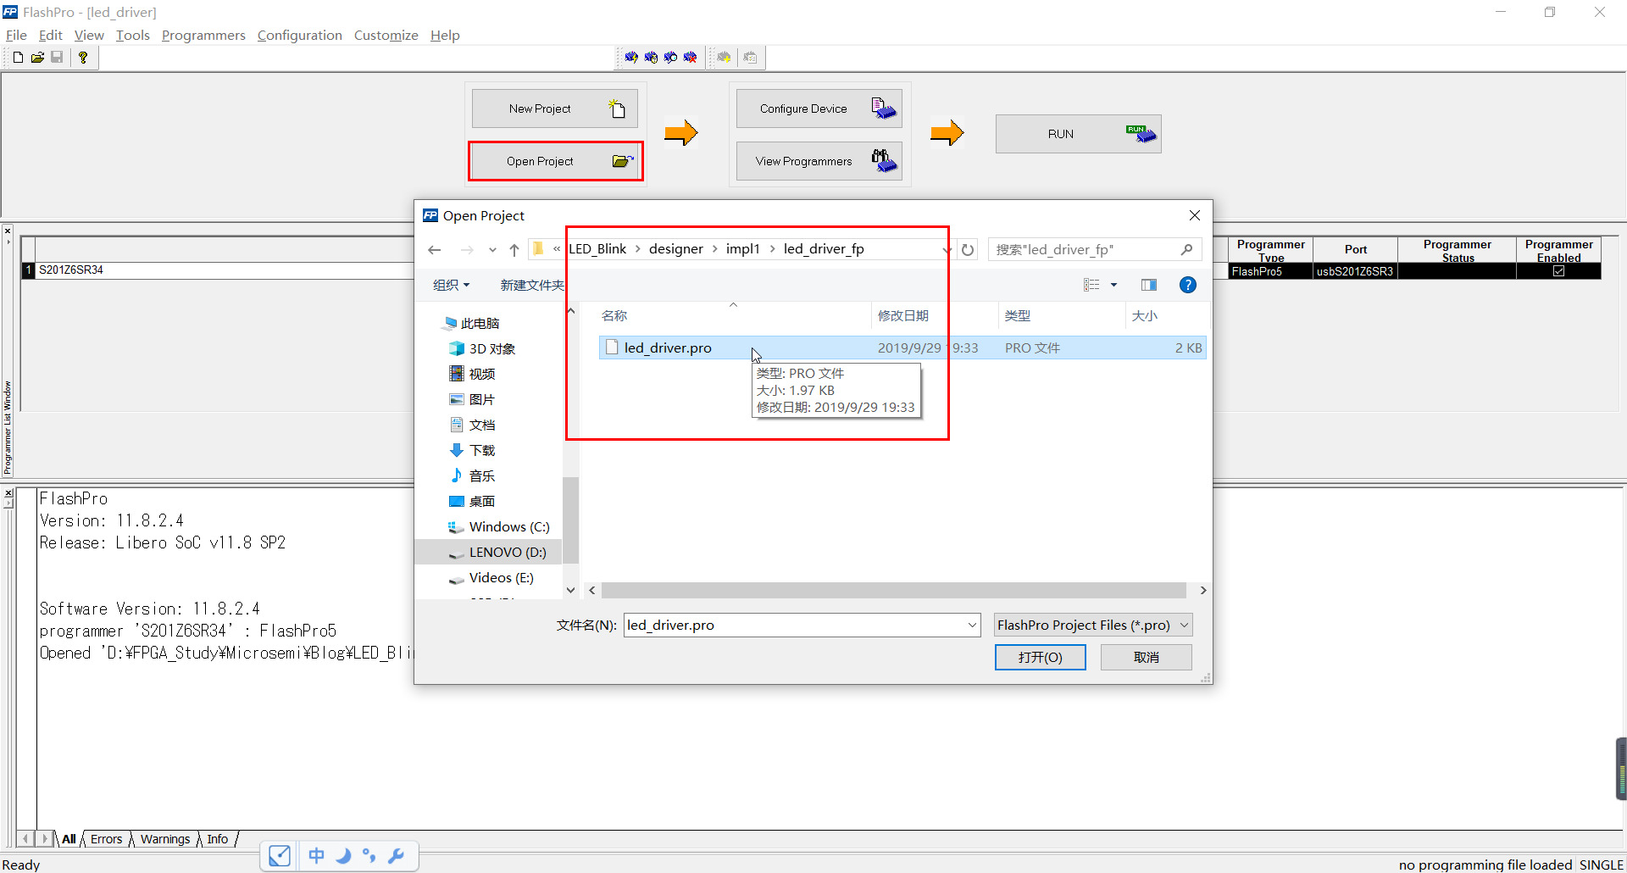Expand the file name combo box dropdown
Viewport: 1627px width, 873px height.
971,625
